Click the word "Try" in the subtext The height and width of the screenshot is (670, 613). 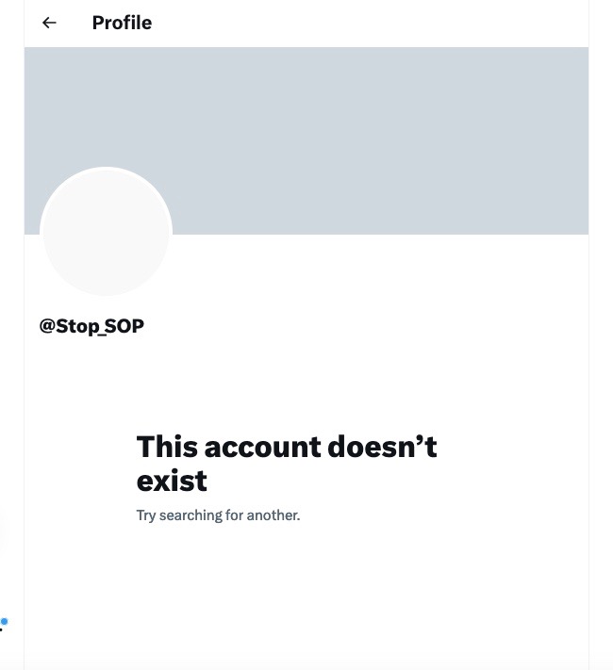pyautogui.click(x=146, y=515)
